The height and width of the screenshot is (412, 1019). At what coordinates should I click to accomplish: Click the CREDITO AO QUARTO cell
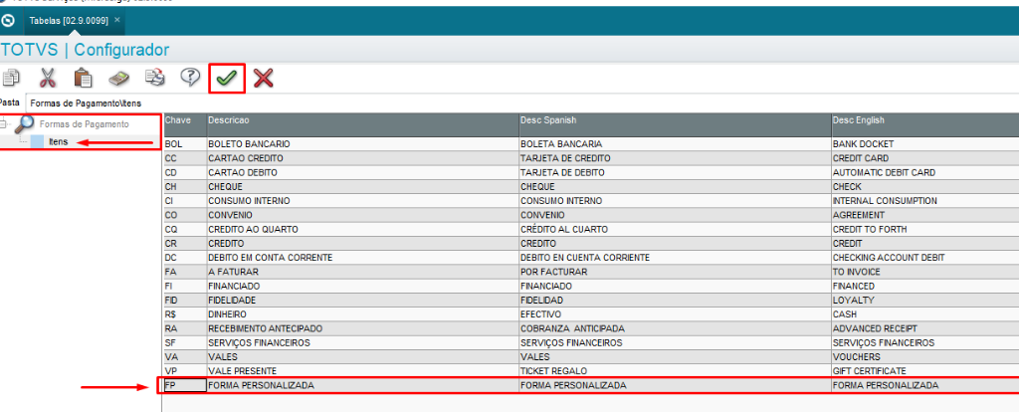coord(362,230)
